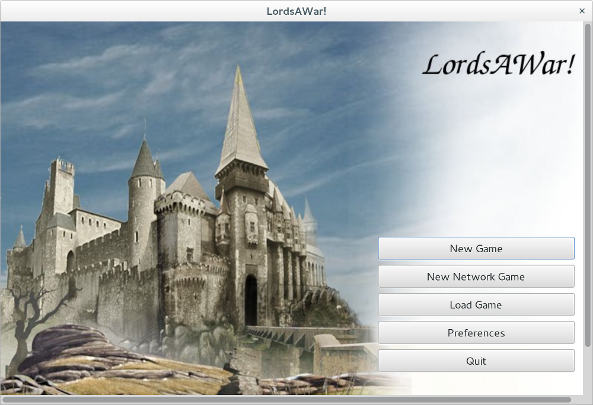Click the Load Game button

[x=476, y=304]
